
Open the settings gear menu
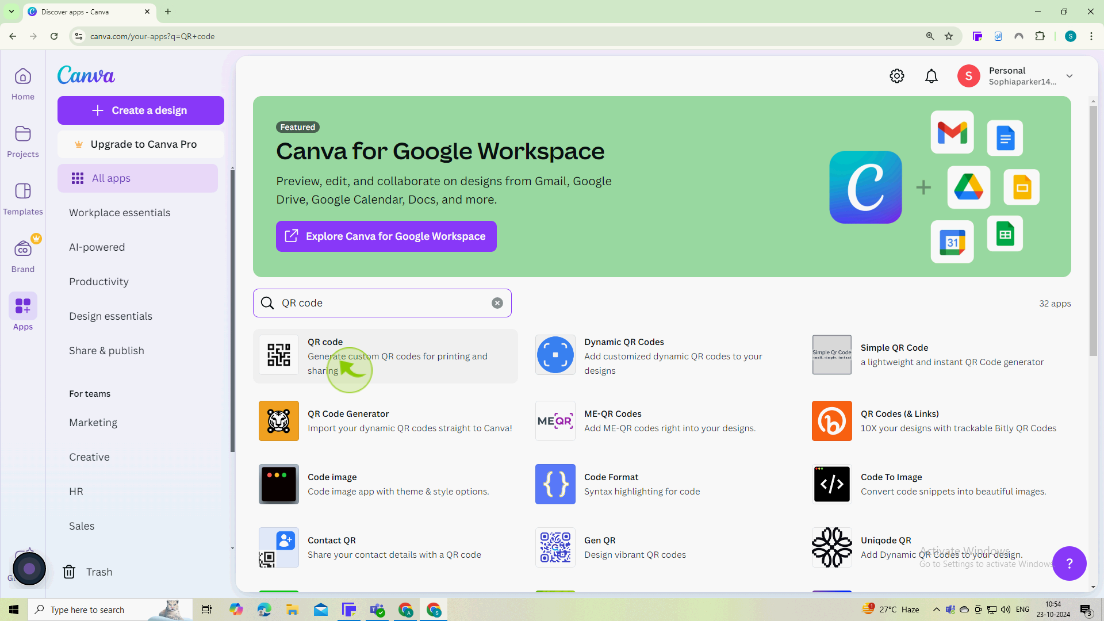tap(897, 76)
